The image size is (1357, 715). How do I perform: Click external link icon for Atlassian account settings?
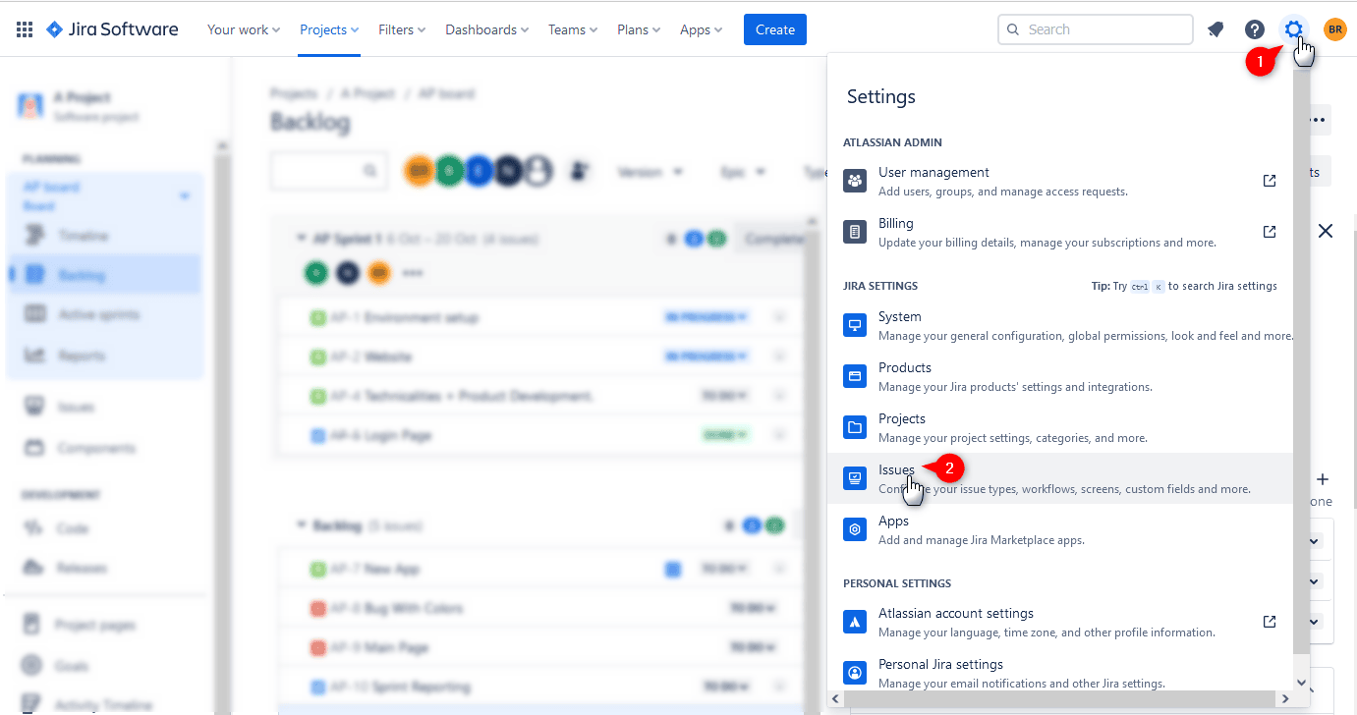point(1270,622)
